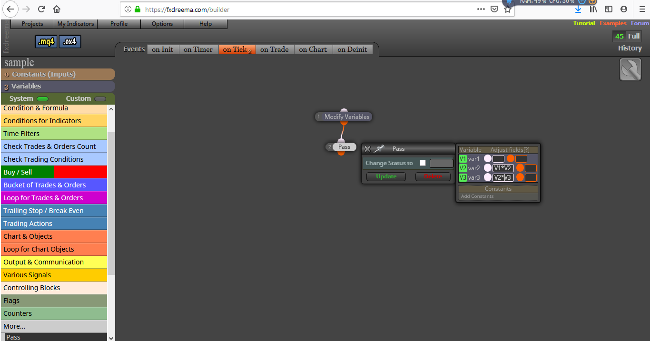Select the Pass block on canvas
Image resolution: width=650 pixels, height=341 pixels.
point(341,147)
